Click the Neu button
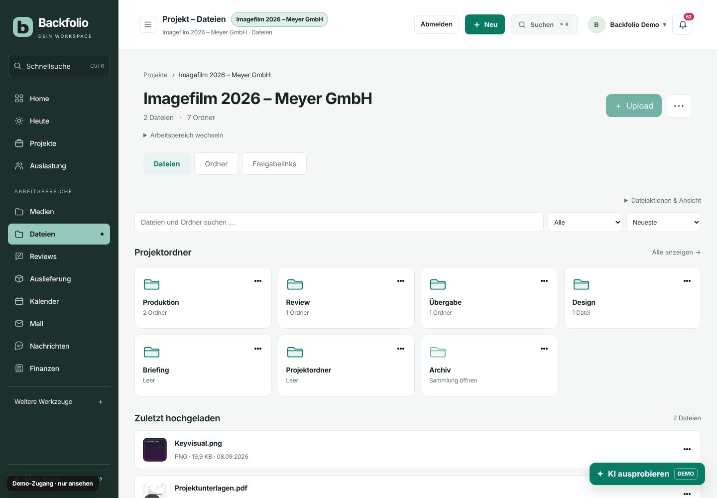This screenshot has width=717, height=498. (485, 24)
